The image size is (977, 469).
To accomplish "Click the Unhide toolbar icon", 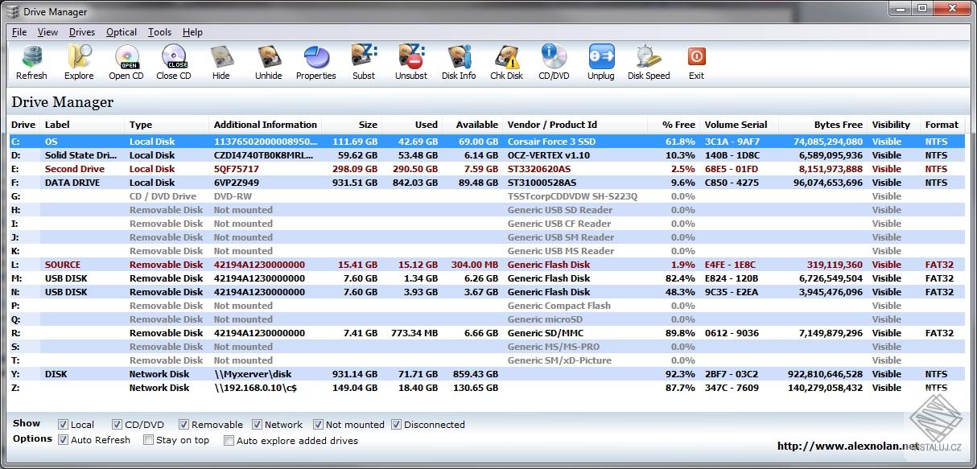I will tap(267, 61).
